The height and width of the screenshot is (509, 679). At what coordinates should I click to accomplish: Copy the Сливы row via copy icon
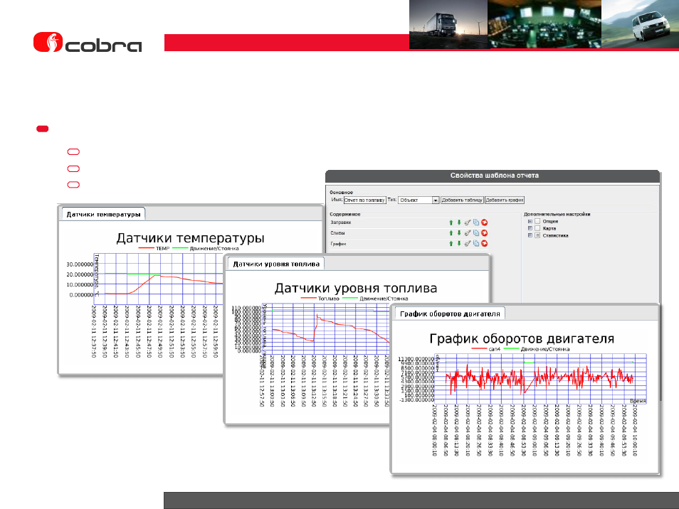coord(476,233)
